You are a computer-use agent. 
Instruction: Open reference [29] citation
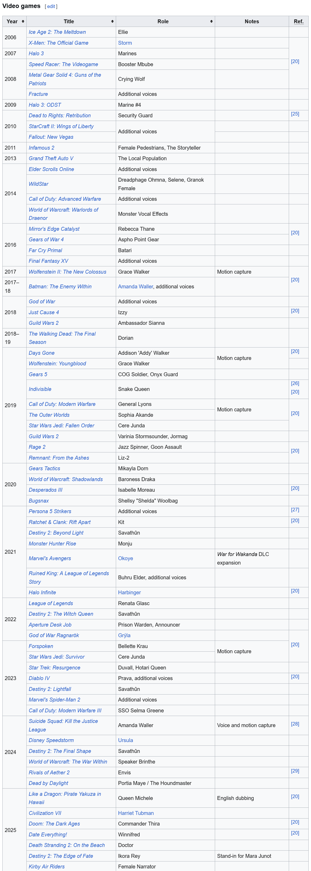click(x=295, y=771)
